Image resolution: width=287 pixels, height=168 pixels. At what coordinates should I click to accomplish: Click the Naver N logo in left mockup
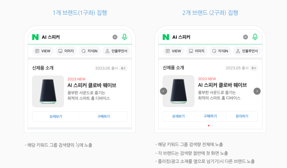click(x=35, y=37)
